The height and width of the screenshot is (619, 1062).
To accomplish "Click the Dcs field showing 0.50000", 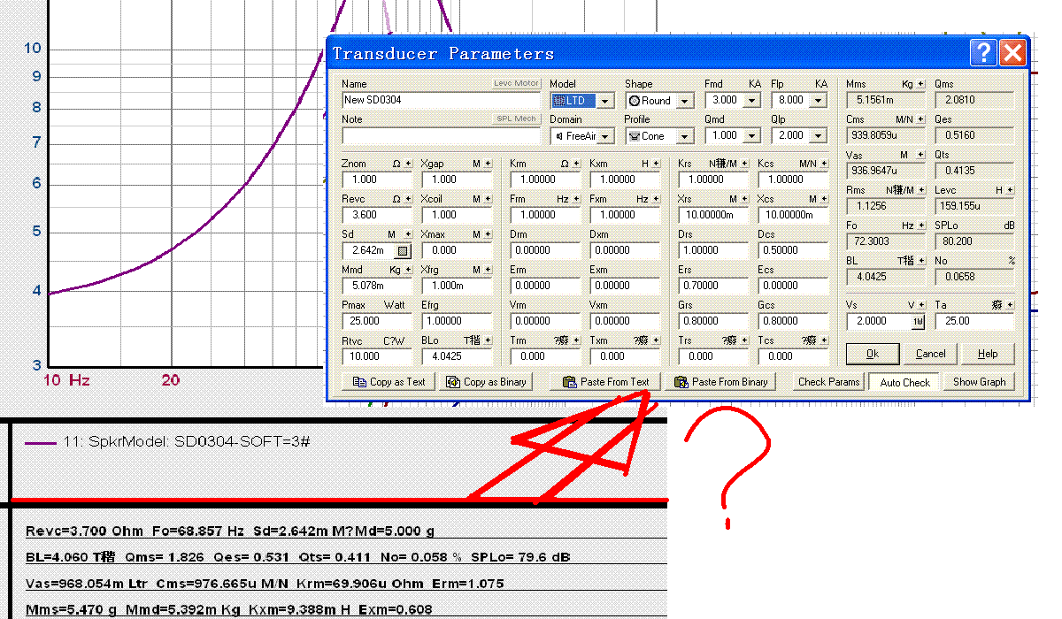I will click(x=793, y=250).
